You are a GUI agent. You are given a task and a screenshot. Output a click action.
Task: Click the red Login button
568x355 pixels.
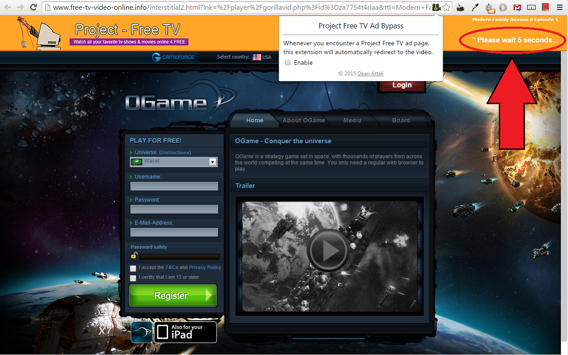click(402, 85)
